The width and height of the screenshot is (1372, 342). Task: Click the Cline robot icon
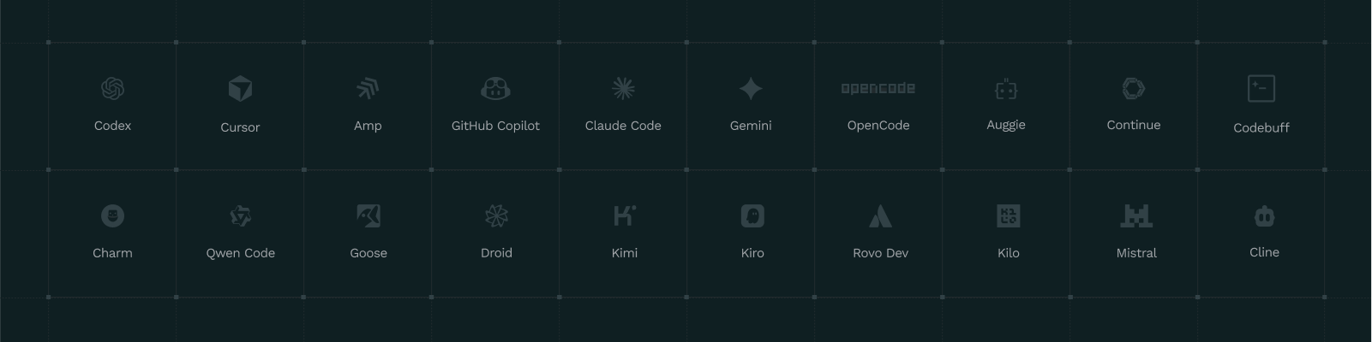coord(1264,215)
